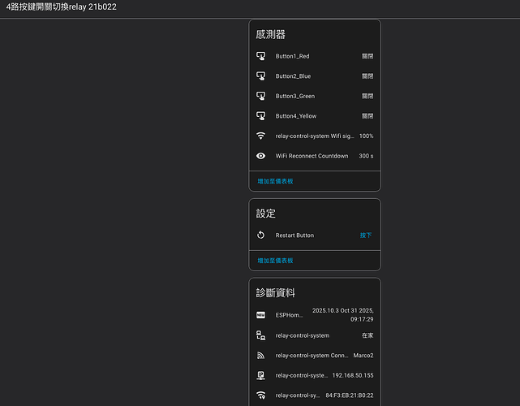
Task: Click the ESPHome firmware NEW icon
Action: click(261, 315)
